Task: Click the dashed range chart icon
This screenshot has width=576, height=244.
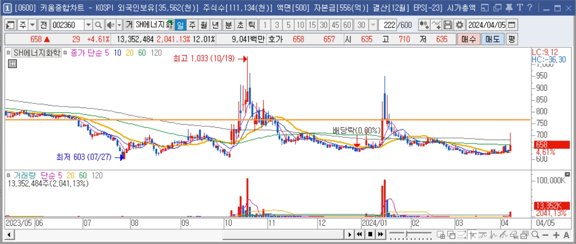Action: (462, 235)
